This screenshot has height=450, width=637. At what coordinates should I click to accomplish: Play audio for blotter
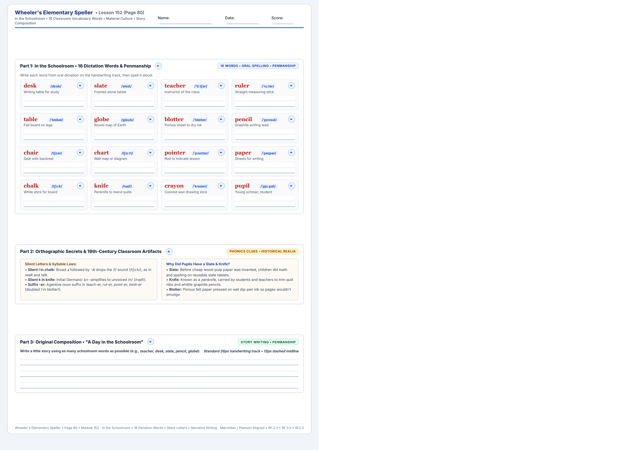[221, 119]
